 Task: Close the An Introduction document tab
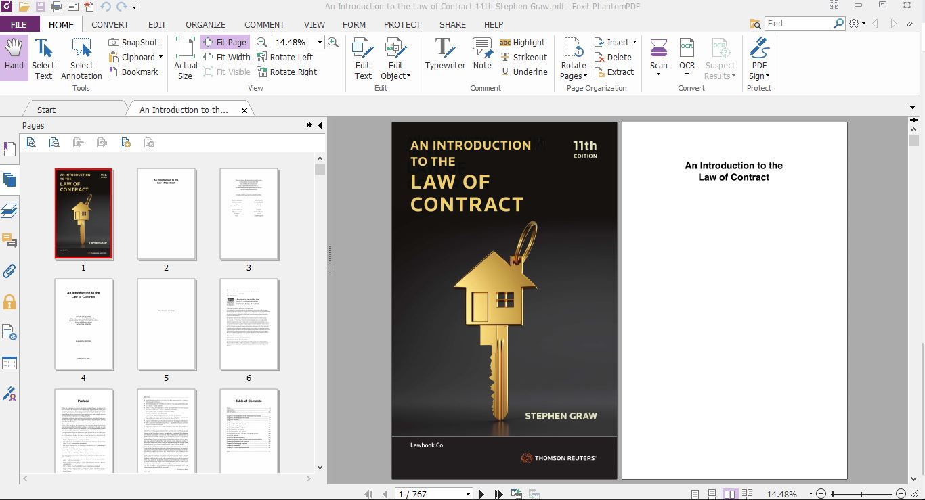[244, 110]
